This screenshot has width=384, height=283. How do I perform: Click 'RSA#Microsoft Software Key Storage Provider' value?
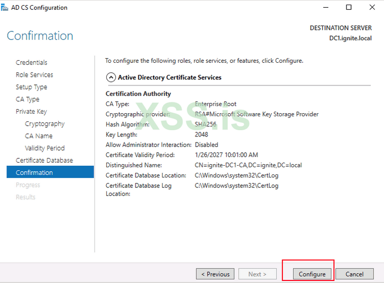pos(256,114)
